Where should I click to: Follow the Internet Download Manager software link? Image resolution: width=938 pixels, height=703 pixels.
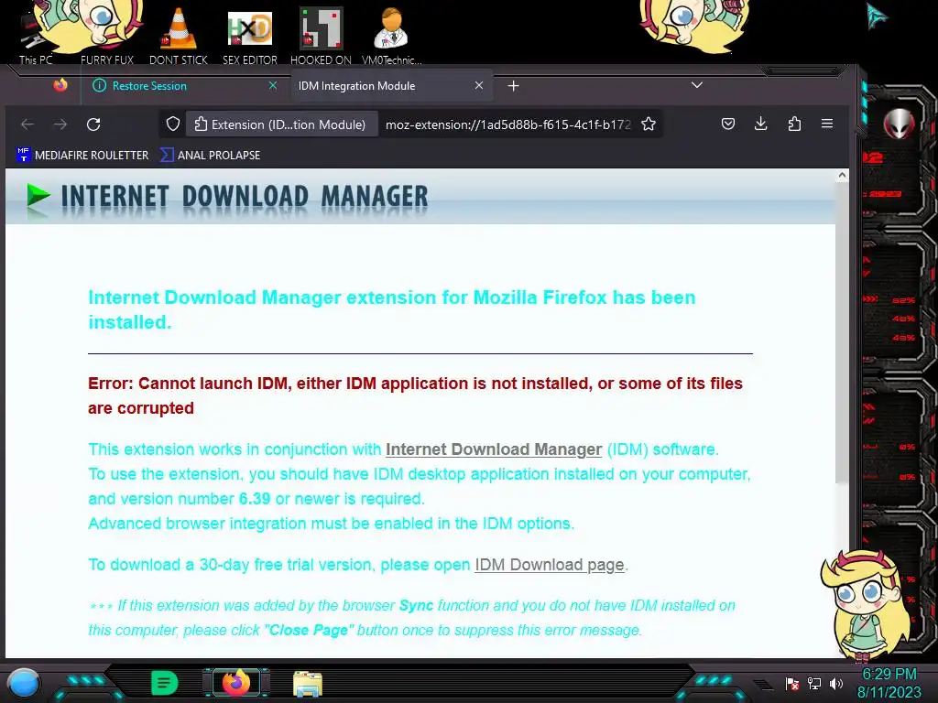tap(494, 449)
